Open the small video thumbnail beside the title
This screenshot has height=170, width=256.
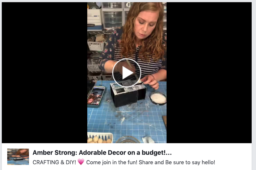[18, 157]
